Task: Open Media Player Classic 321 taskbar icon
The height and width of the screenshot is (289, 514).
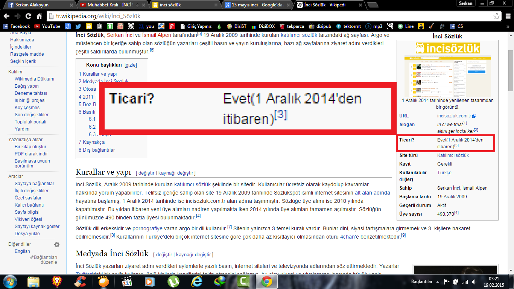Action: [x=126, y=281]
